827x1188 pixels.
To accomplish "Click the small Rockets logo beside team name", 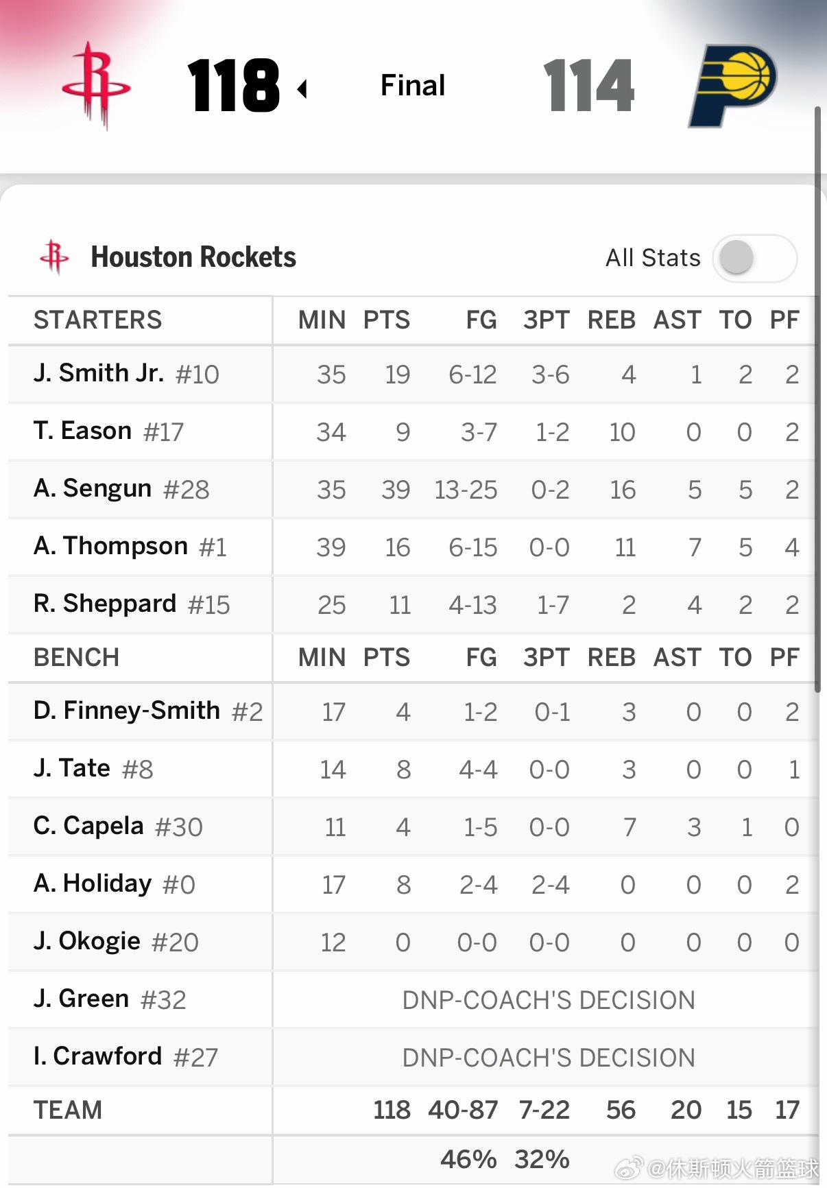I will click(x=54, y=257).
